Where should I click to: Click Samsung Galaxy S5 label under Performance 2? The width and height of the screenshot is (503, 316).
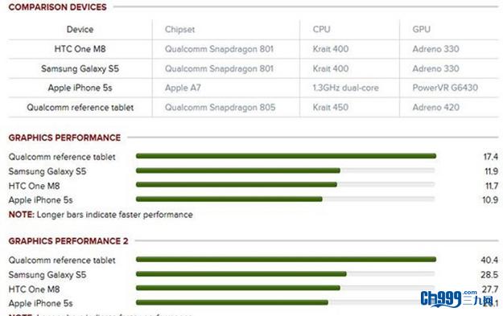pyautogui.click(x=47, y=275)
